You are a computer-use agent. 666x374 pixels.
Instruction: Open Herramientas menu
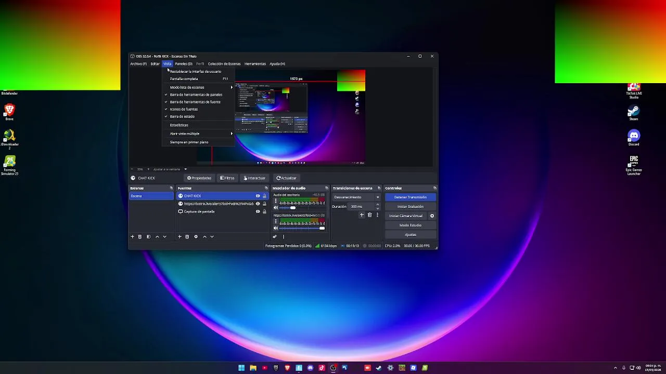pos(255,64)
